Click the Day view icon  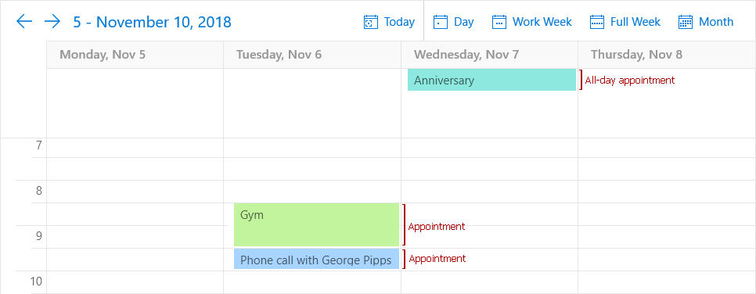click(x=440, y=22)
